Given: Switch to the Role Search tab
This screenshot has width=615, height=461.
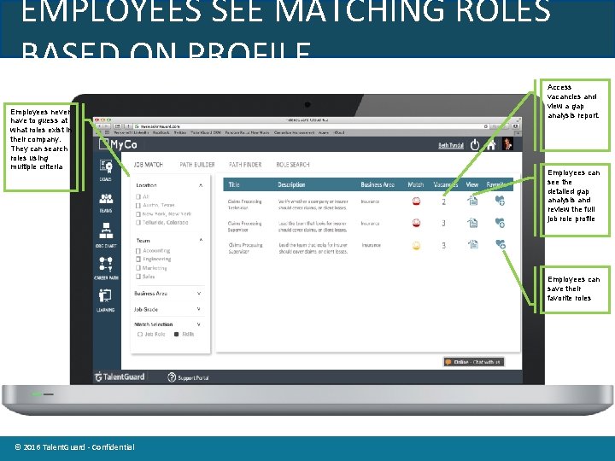Looking at the screenshot, I should [293, 165].
